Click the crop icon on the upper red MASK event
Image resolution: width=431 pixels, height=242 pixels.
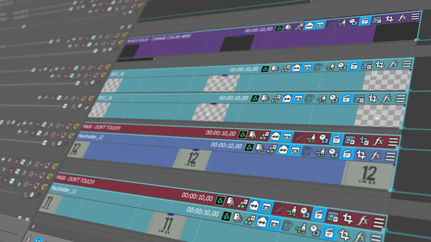click(x=364, y=141)
